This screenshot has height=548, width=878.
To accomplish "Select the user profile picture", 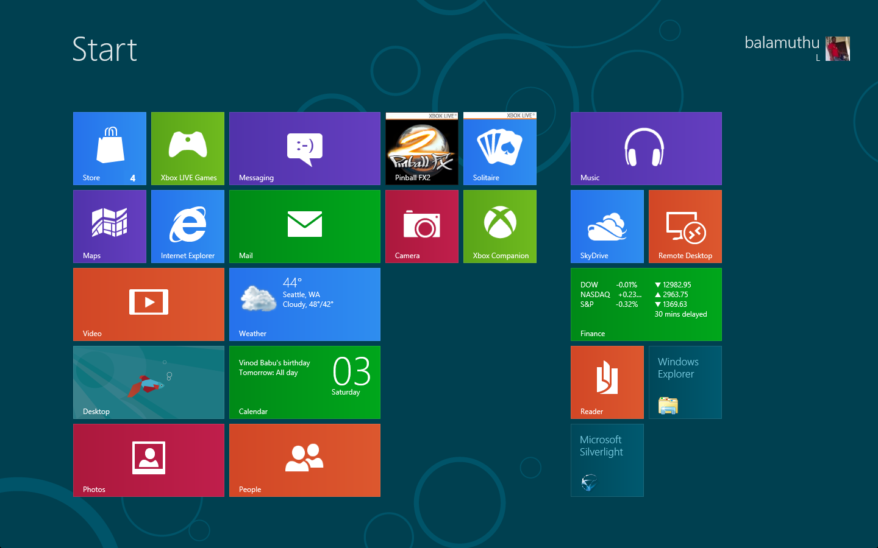I will 838,49.
